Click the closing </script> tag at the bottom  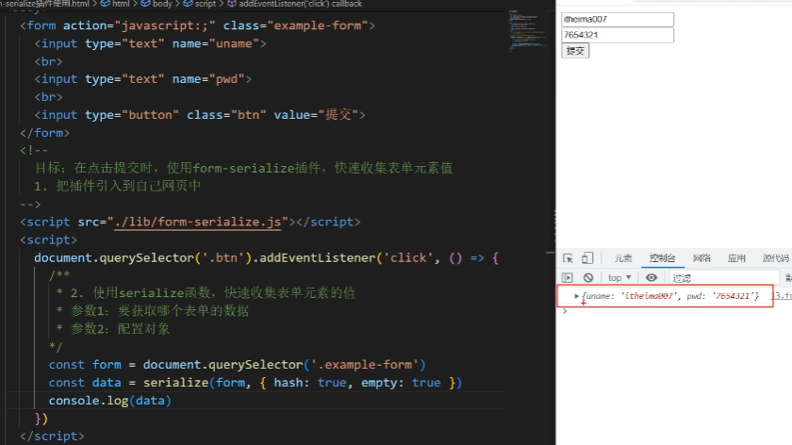click(52, 436)
